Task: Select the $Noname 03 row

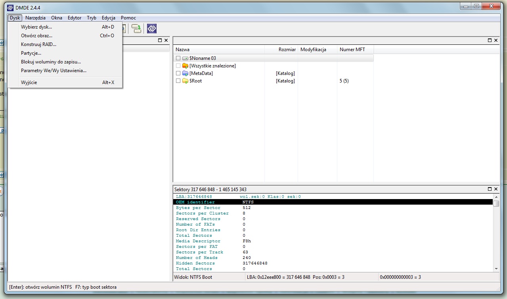Action: (274, 58)
